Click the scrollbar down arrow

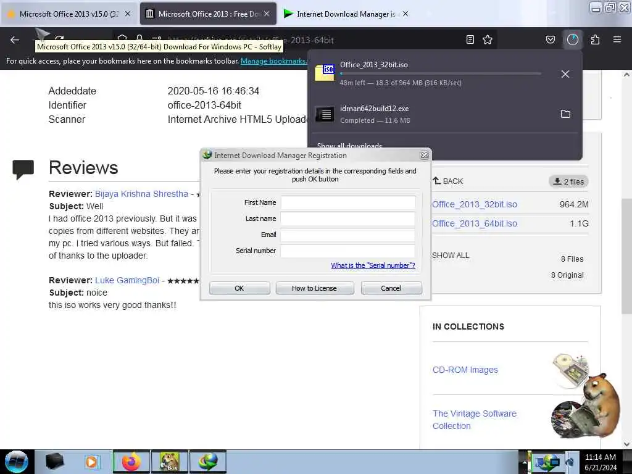[626, 444]
